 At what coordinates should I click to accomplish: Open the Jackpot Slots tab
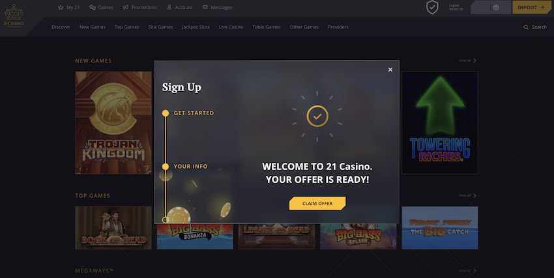coord(196,27)
